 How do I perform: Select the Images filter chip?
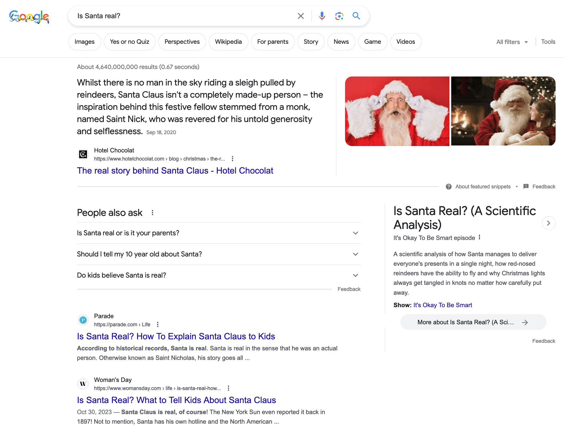pyautogui.click(x=85, y=42)
